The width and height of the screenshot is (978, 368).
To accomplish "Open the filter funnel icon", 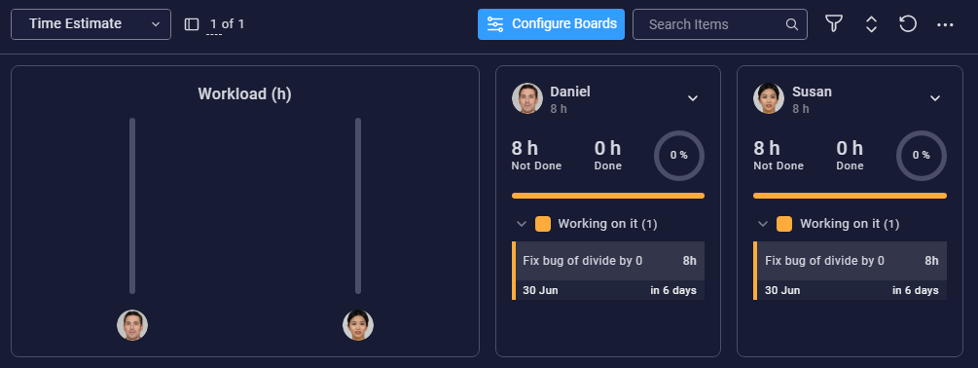I will tap(834, 24).
